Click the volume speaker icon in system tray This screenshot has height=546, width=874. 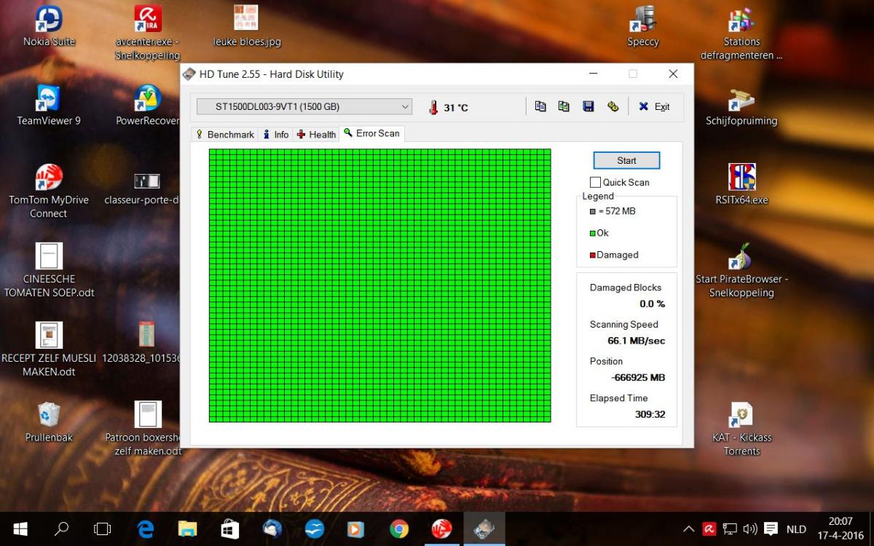coord(750,529)
